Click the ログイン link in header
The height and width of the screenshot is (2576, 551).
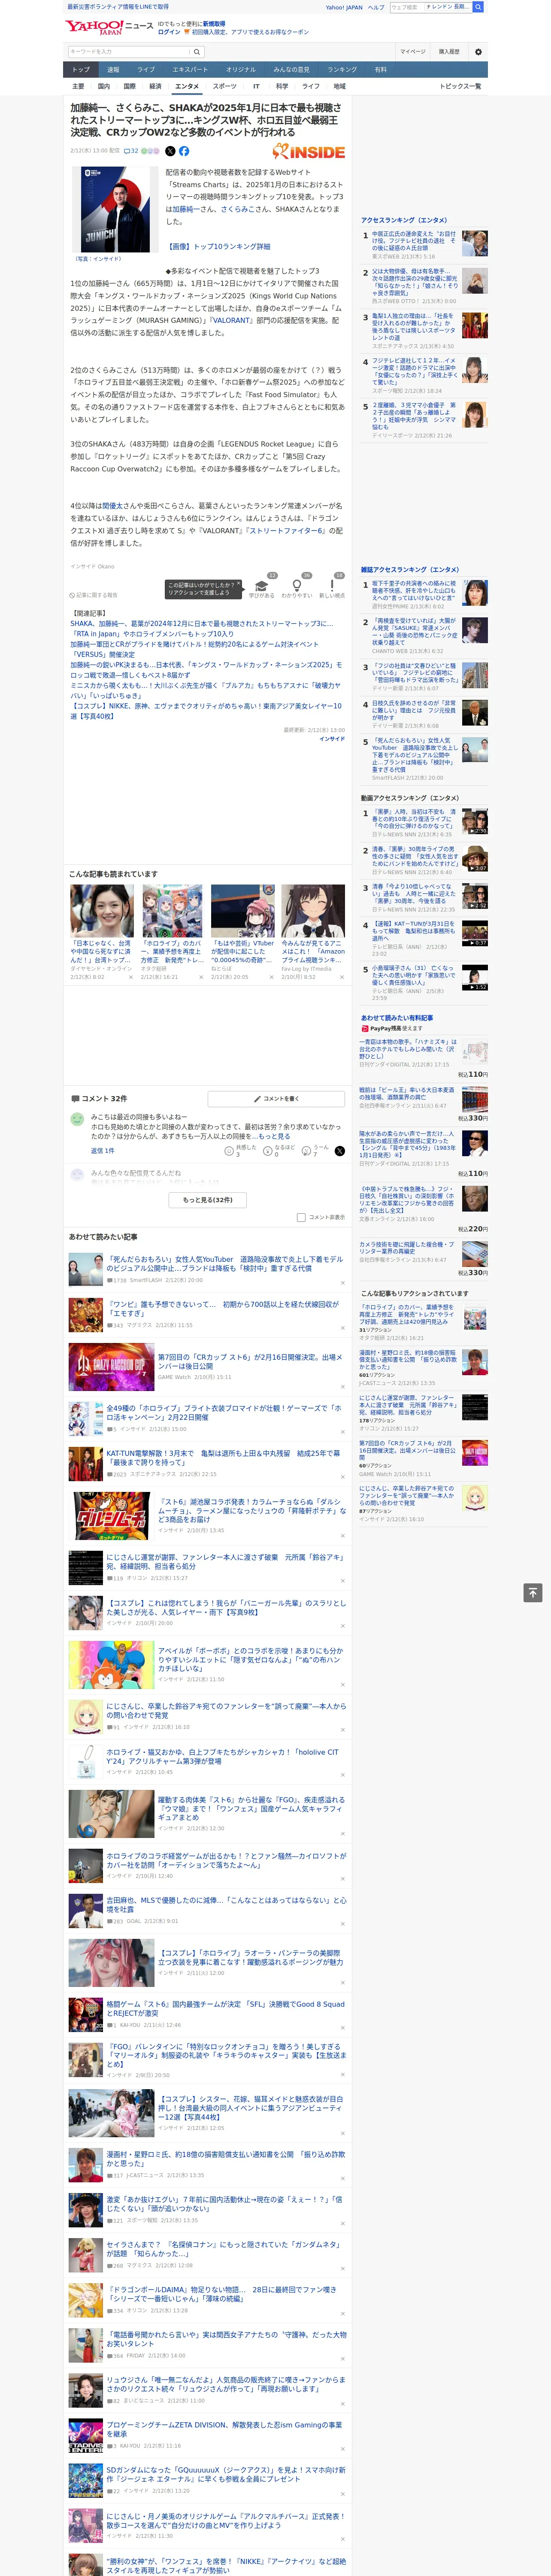point(169,32)
